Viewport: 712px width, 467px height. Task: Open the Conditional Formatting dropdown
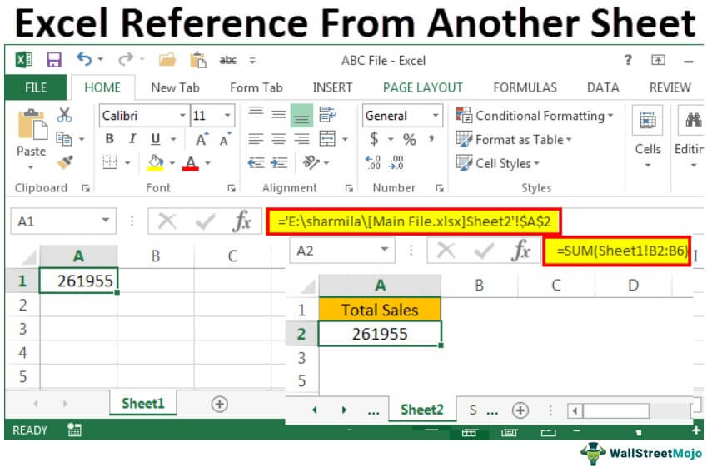[535, 116]
